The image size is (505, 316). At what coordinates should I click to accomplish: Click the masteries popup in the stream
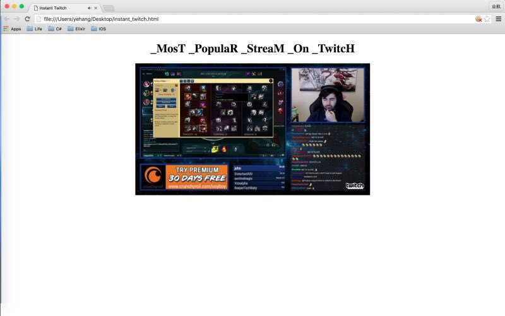pos(213,108)
